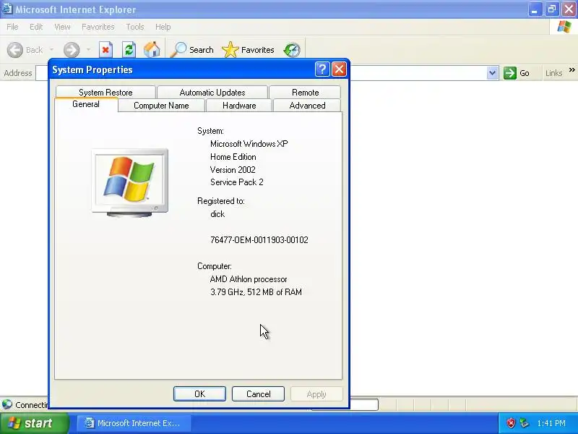Switch to the Hardware tab
578x434 pixels.
click(239, 105)
